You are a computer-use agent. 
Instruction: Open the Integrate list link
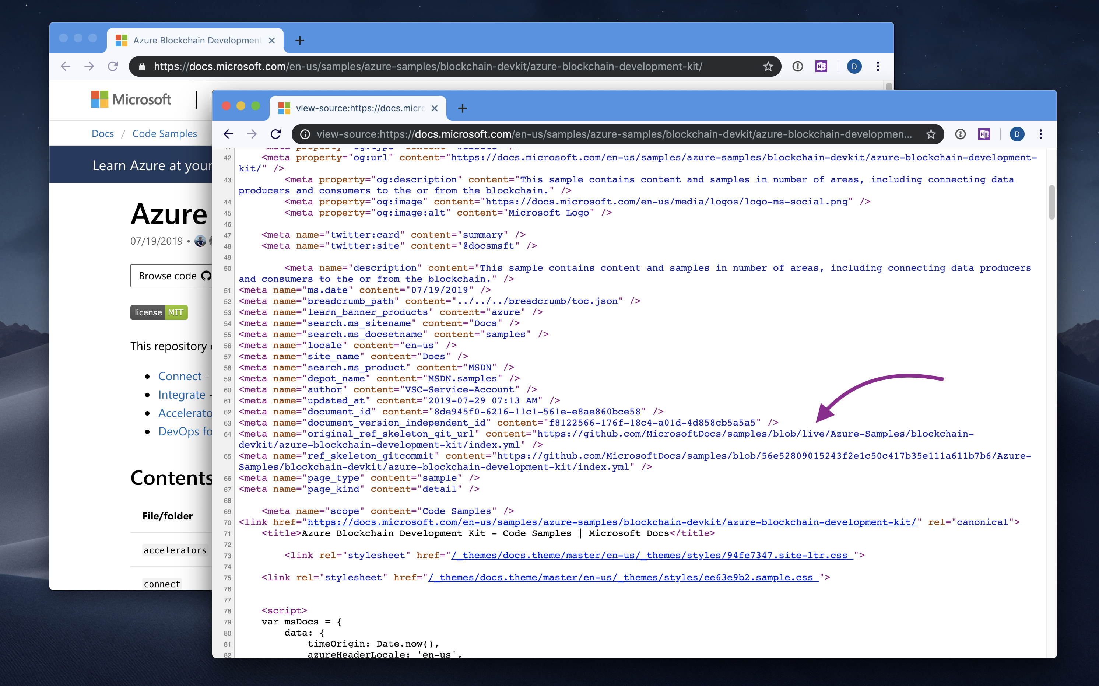[182, 395]
